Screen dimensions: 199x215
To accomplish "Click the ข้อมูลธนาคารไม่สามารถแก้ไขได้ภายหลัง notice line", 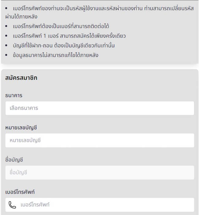I will click(56, 55).
